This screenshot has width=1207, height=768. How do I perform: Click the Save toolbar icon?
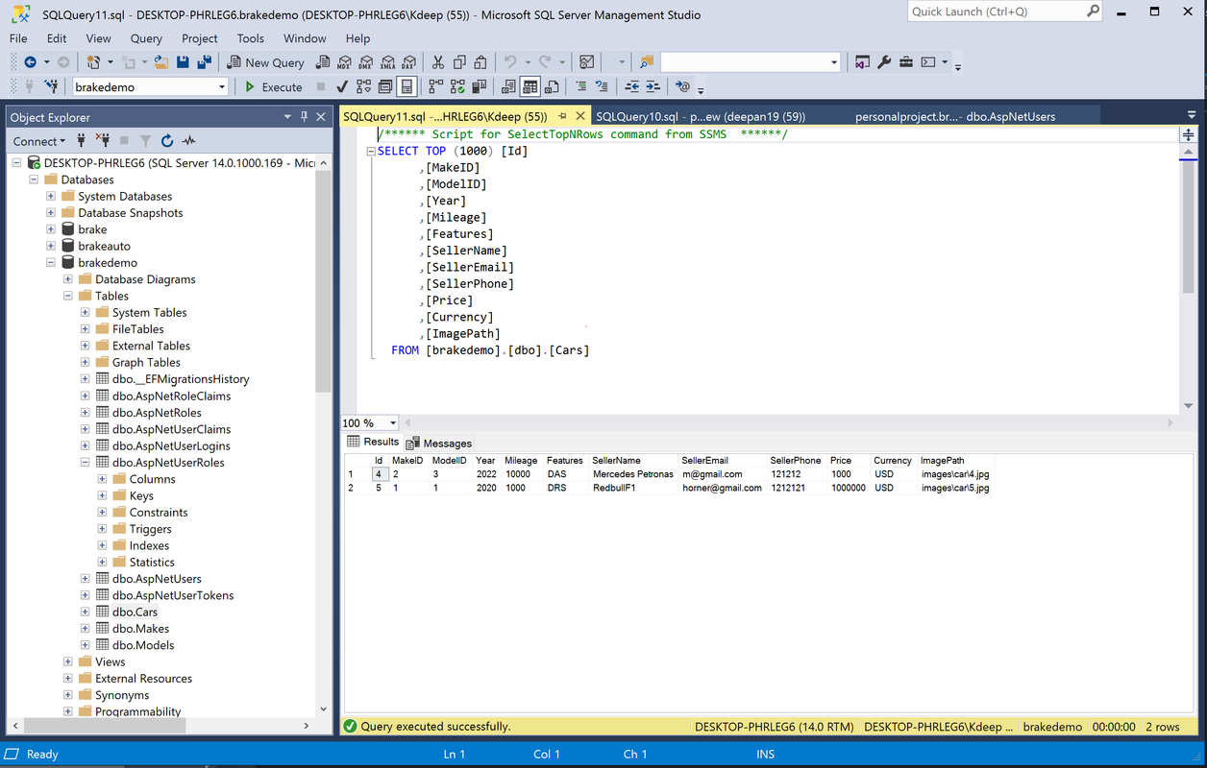coord(183,61)
